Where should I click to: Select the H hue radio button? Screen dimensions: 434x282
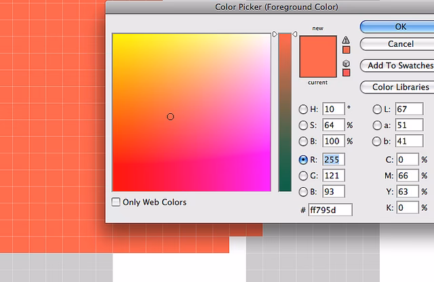303,109
